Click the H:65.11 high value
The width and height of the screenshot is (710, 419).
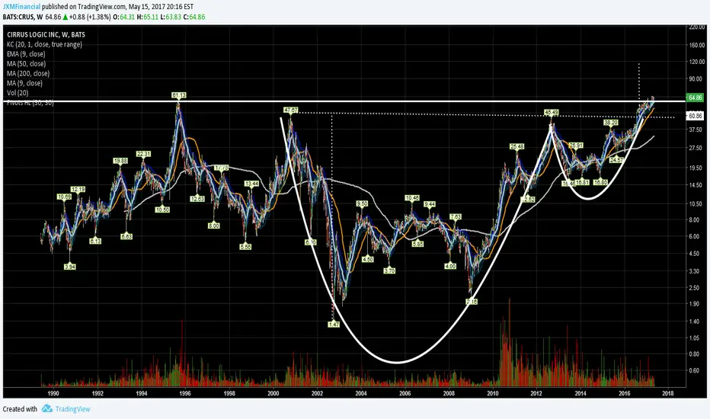[148, 18]
